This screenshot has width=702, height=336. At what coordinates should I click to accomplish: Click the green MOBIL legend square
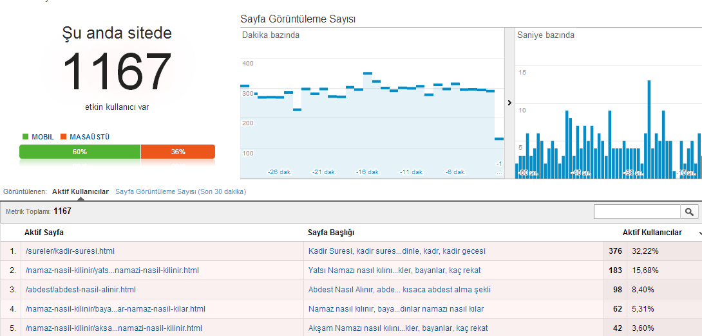pyautogui.click(x=25, y=137)
